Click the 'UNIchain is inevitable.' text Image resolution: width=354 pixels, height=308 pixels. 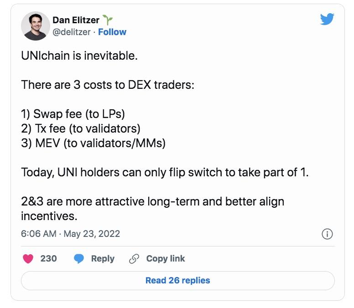pos(79,56)
